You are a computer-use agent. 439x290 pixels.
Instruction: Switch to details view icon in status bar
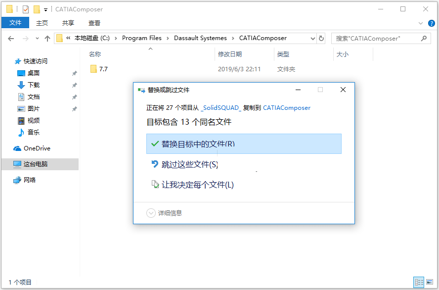coord(419,282)
